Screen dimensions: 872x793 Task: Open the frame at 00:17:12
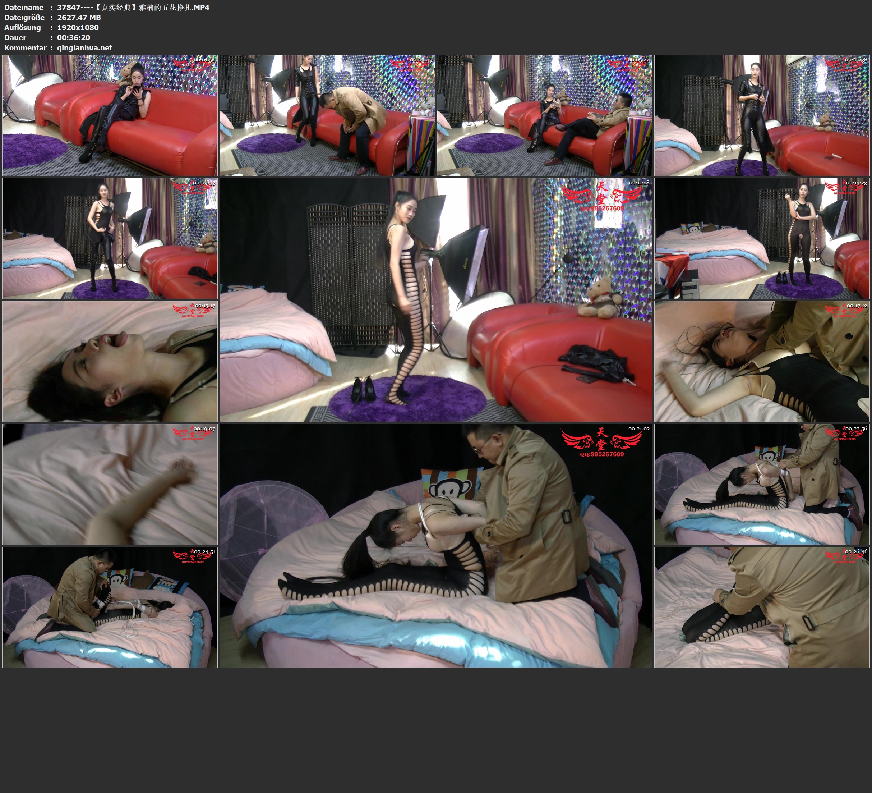[762, 361]
